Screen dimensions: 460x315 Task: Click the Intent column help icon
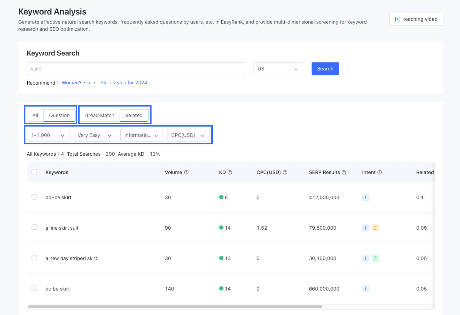click(380, 173)
